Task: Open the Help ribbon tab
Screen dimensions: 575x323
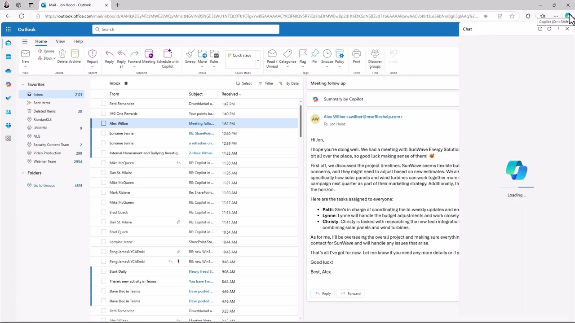Action: point(78,41)
